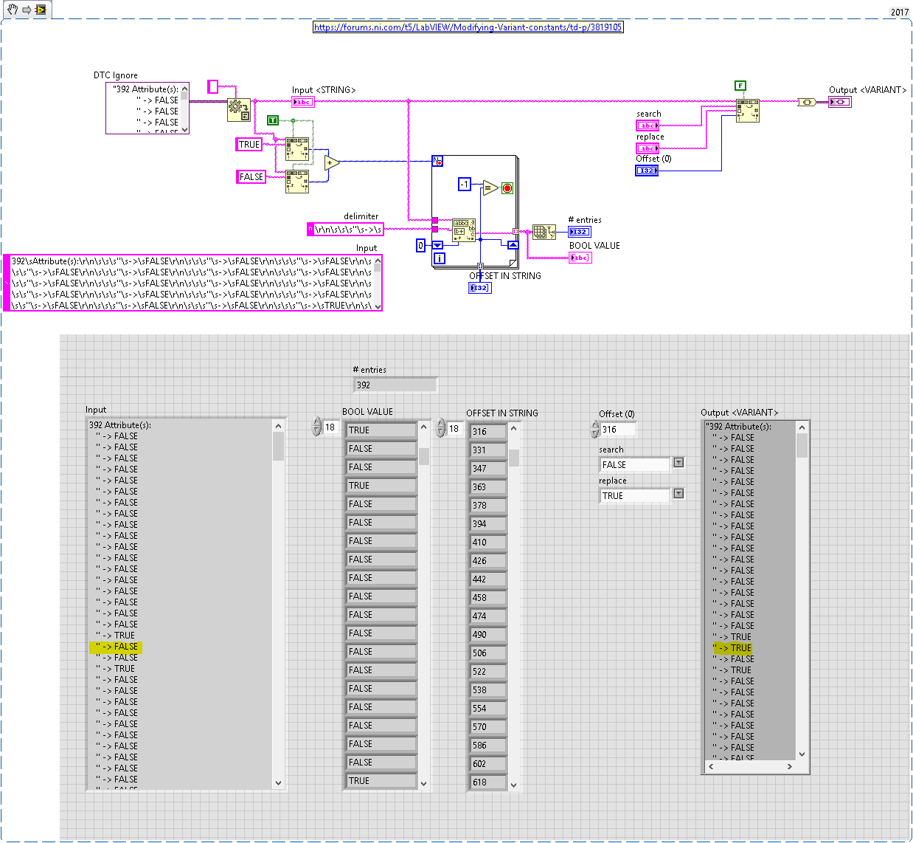This screenshot has height=843, width=913.
Task: Click the 0 numeric constant by the shift register
Action: click(x=421, y=245)
